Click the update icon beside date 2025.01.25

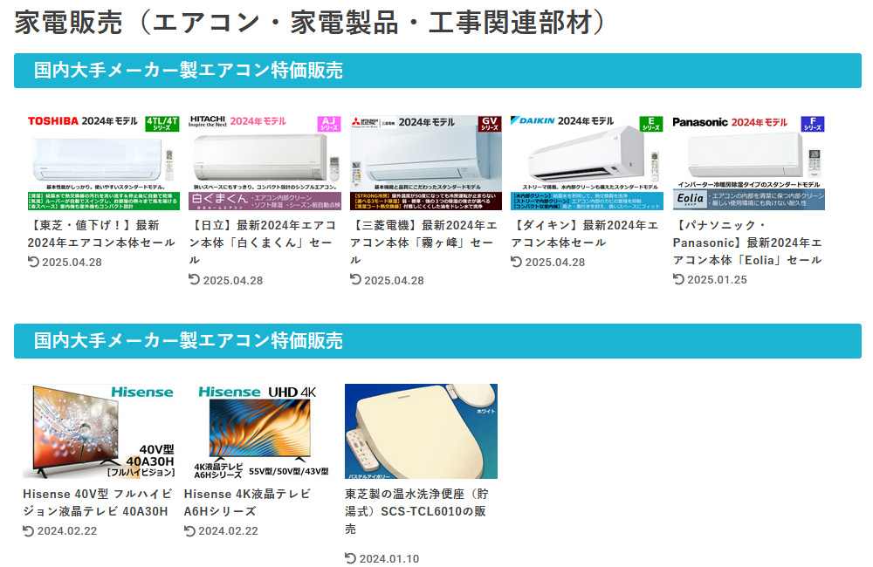pos(678,279)
